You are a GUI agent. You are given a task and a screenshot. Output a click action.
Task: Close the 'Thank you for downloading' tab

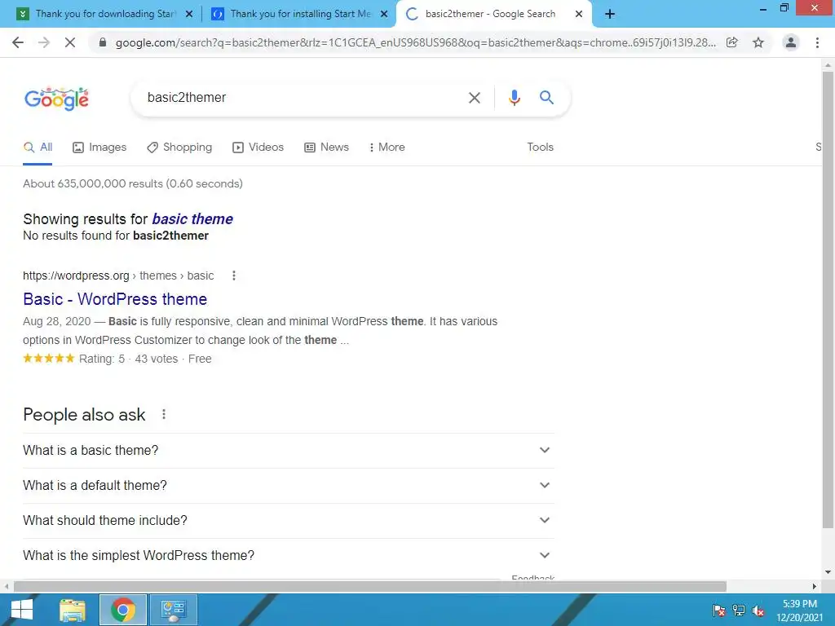[189, 14]
